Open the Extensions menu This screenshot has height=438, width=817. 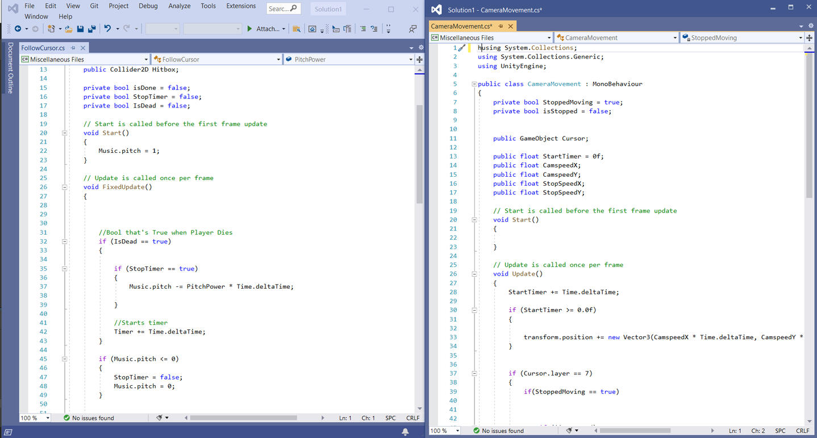tap(241, 6)
